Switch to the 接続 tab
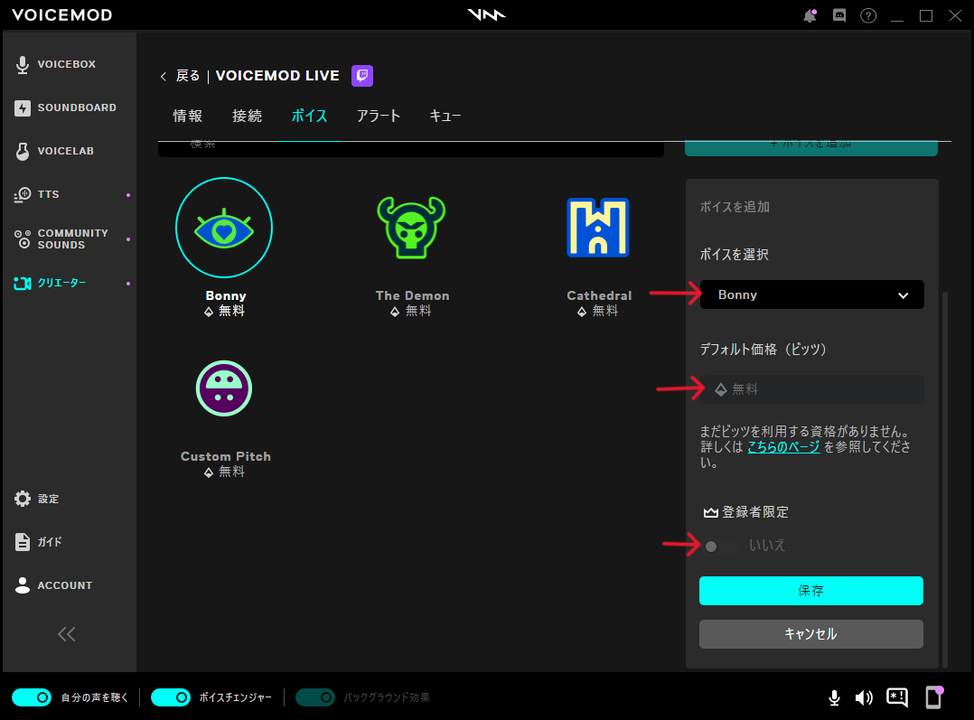 248,117
